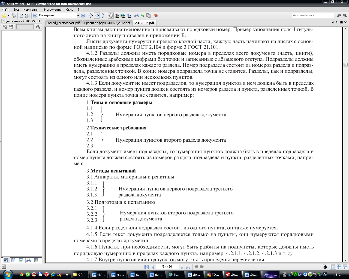Toggle single page layout mode
The width and height of the screenshot is (349, 279).
[333, 267]
